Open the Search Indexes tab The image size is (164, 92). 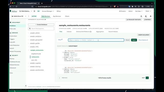click(x=113, y=32)
